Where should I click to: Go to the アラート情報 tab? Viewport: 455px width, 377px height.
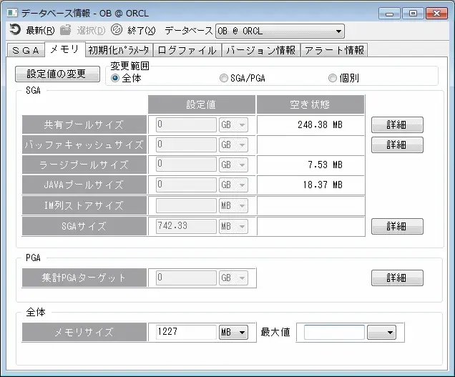334,50
